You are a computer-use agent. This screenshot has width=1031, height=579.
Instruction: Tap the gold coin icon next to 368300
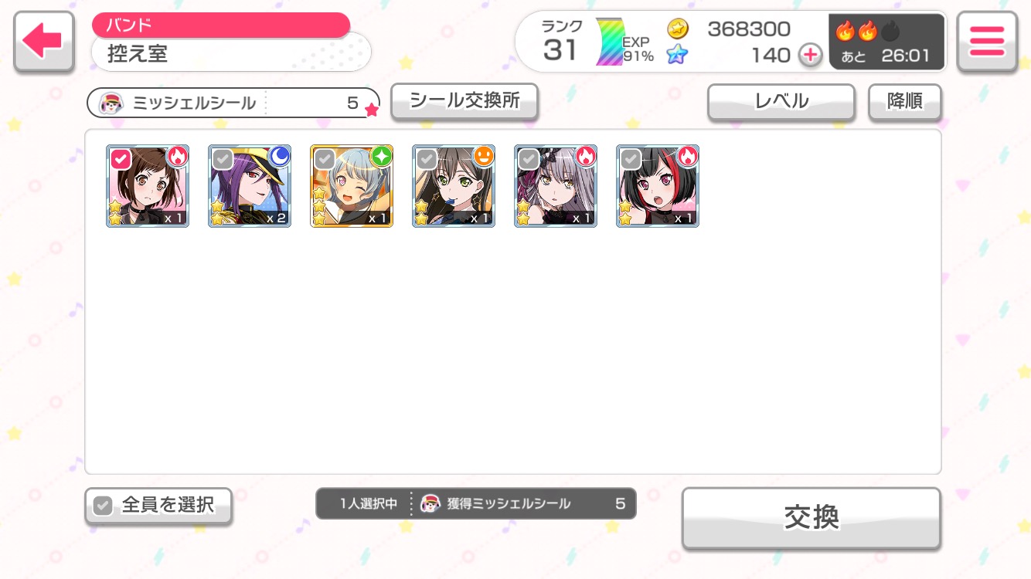tap(678, 29)
